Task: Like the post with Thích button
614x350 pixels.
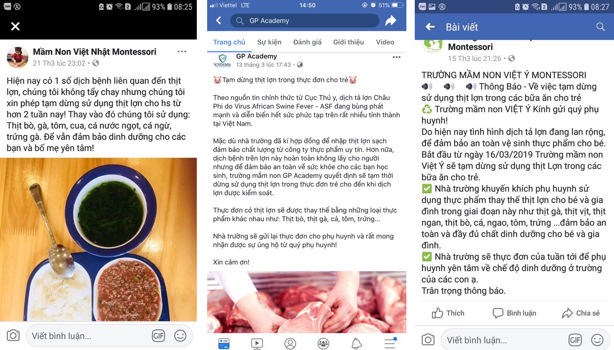Action: (448, 313)
